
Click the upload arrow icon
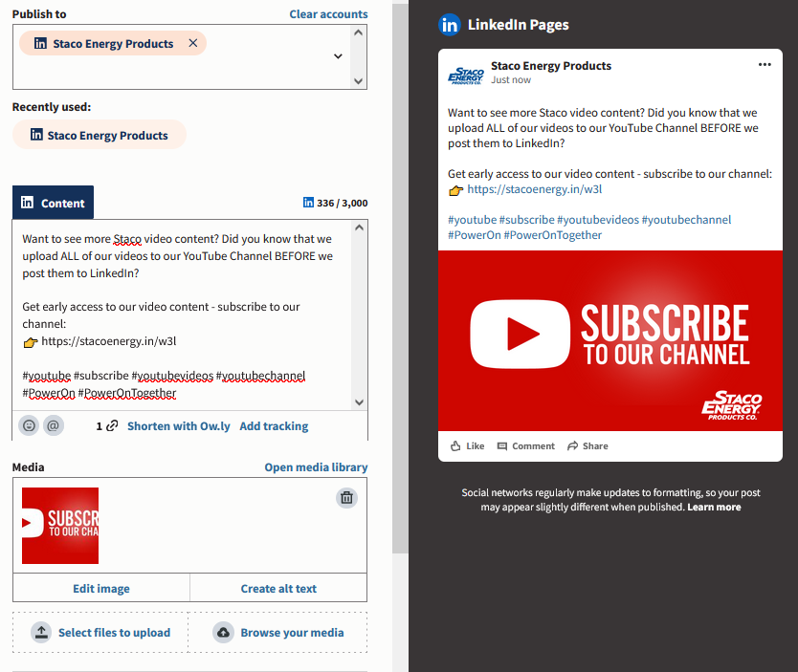click(x=41, y=633)
